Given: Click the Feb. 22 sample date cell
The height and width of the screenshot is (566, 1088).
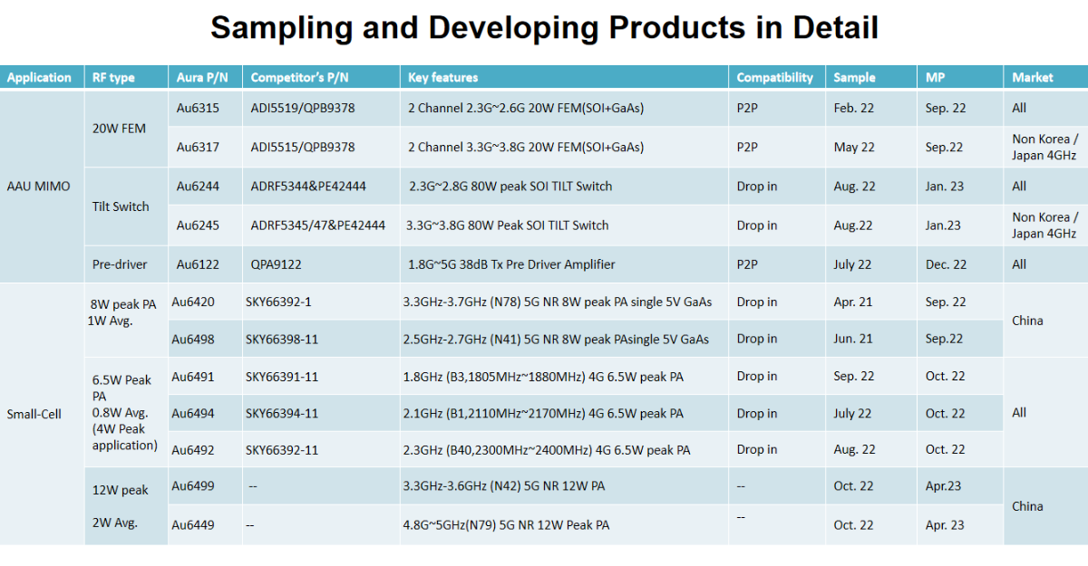Looking at the screenshot, I should 854,108.
